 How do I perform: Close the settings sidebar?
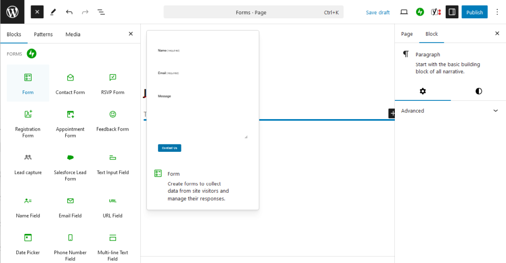coord(497,33)
